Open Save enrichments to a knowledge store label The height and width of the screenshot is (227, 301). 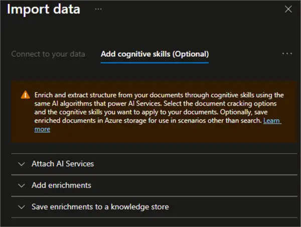[x=100, y=207]
